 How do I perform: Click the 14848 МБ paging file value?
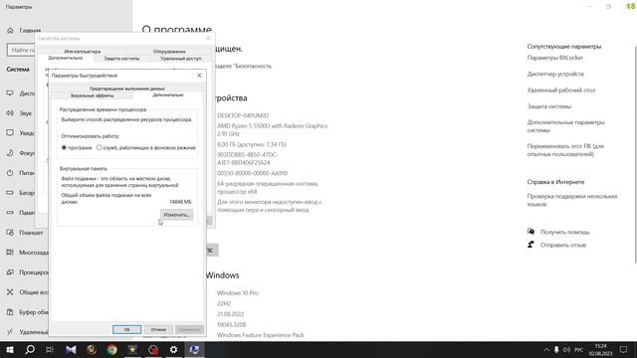point(180,202)
